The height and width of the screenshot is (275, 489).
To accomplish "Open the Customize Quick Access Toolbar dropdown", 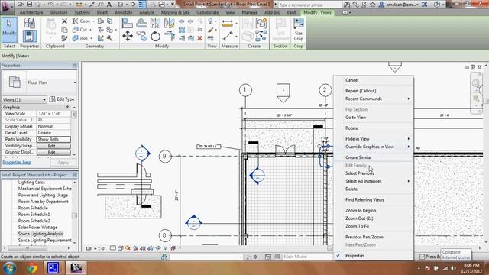I will pos(173,5).
